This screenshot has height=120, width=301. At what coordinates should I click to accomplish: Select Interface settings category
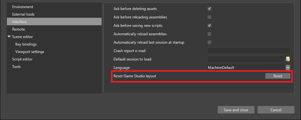click(x=54, y=22)
